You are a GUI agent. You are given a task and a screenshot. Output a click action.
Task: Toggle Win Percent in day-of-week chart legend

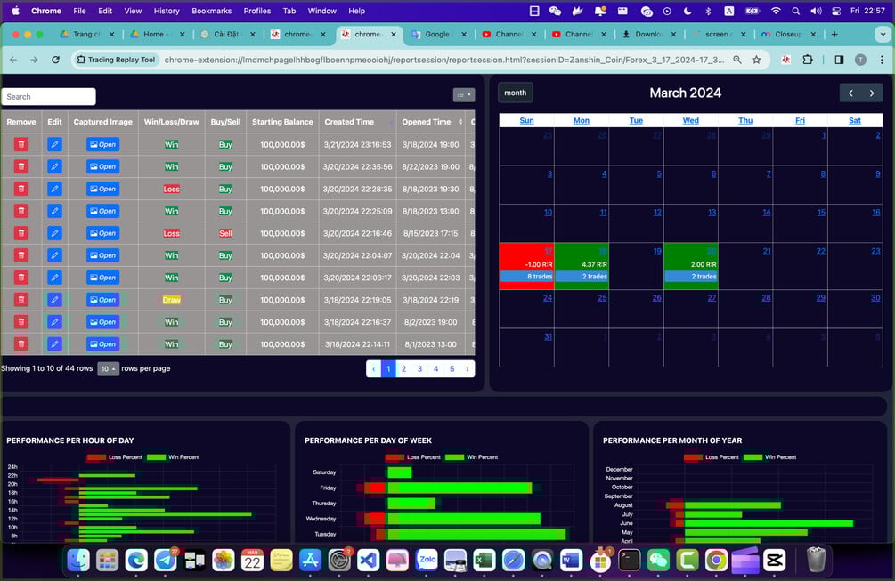[471, 457]
